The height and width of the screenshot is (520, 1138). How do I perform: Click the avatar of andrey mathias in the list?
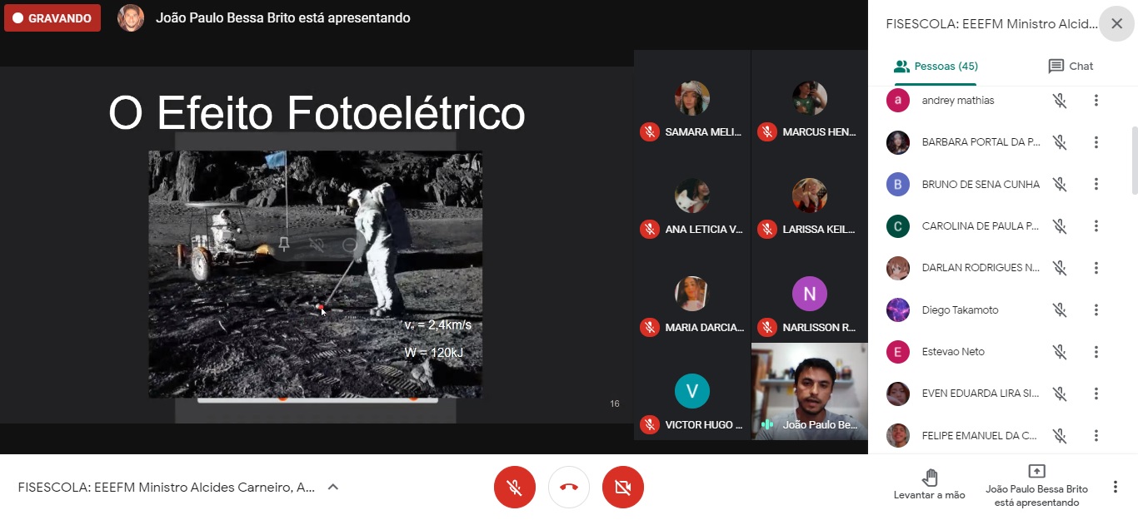[x=898, y=101]
